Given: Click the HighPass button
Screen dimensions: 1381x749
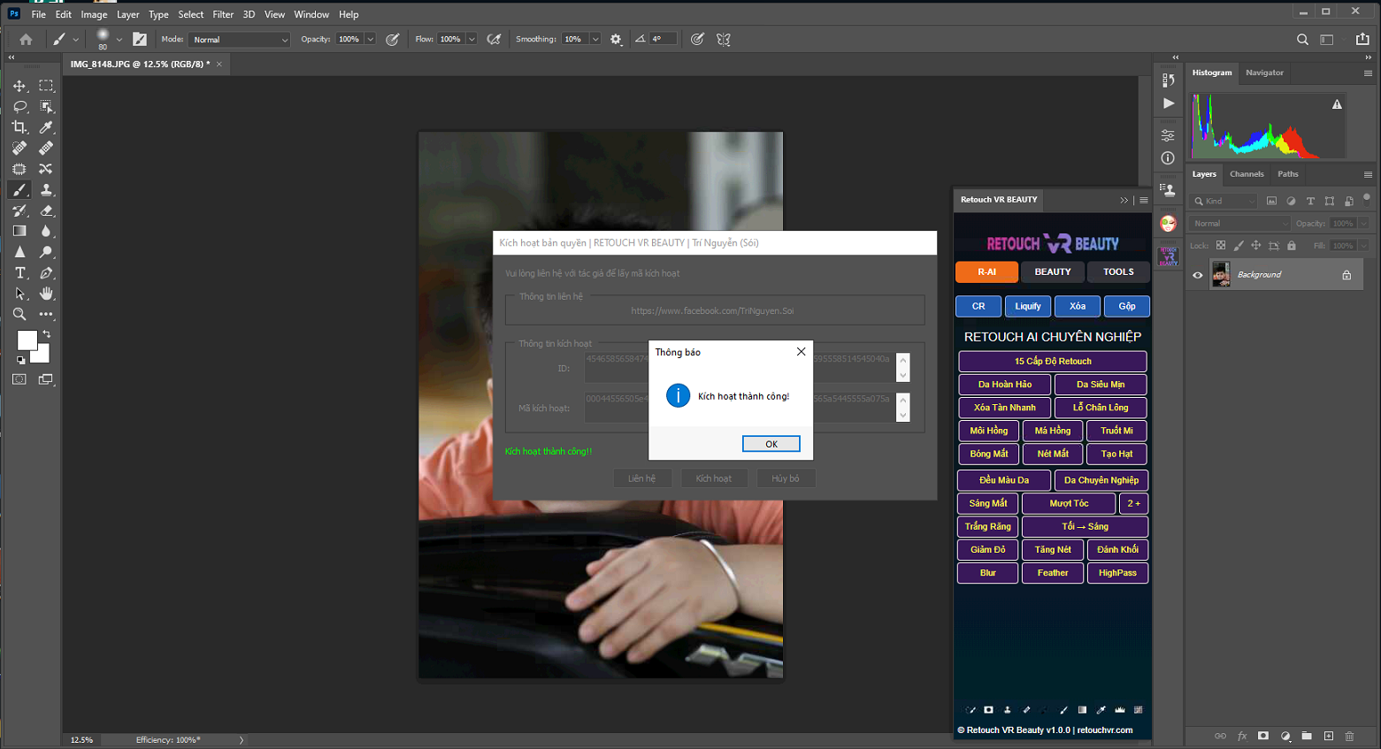Looking at the screenshot, I should (x=1117, y=573).
